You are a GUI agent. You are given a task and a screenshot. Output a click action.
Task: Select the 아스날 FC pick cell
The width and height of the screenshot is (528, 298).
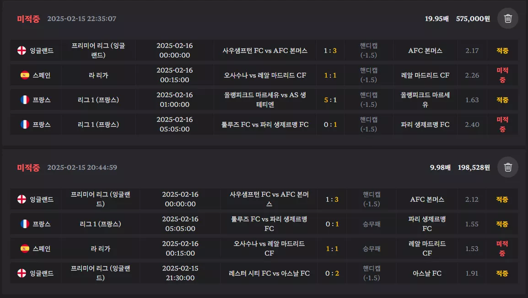tap(427, 273)
